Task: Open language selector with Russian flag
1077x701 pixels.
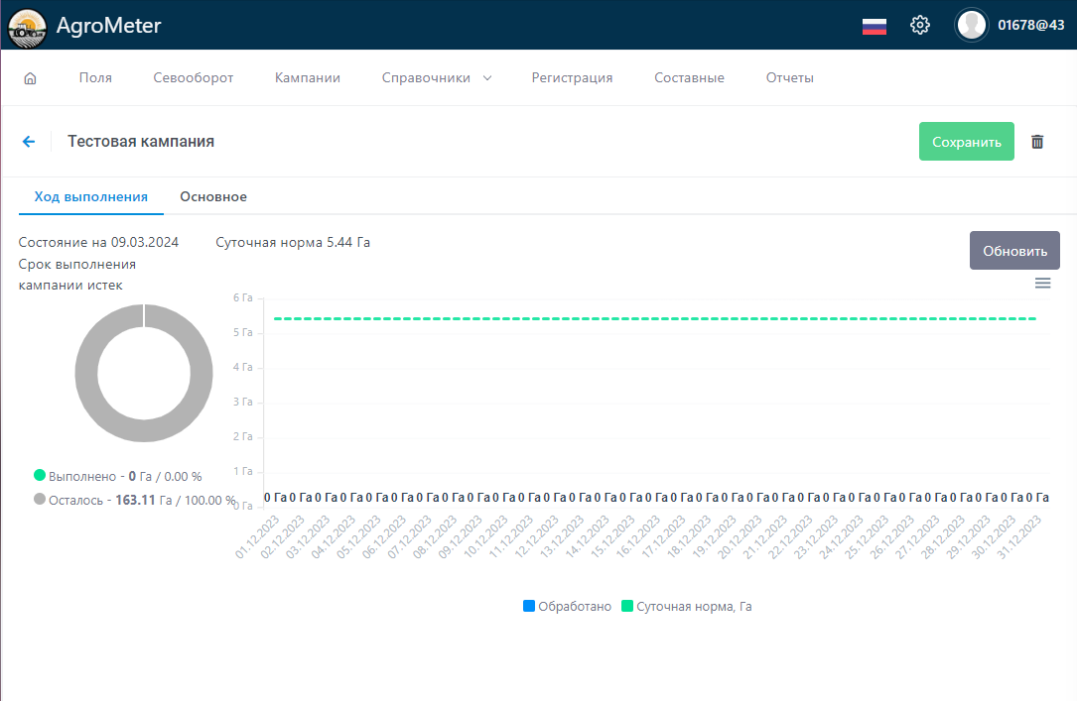Action: pos(874,26)
